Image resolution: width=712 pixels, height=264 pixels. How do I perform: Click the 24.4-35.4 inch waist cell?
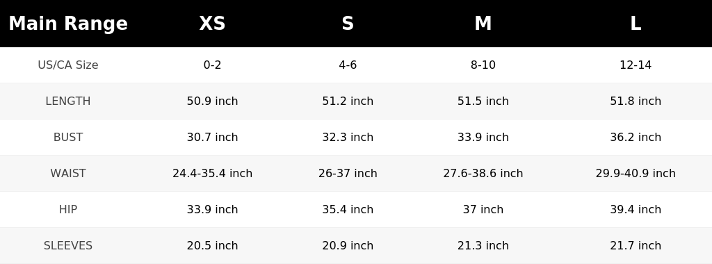coord(212,173)
